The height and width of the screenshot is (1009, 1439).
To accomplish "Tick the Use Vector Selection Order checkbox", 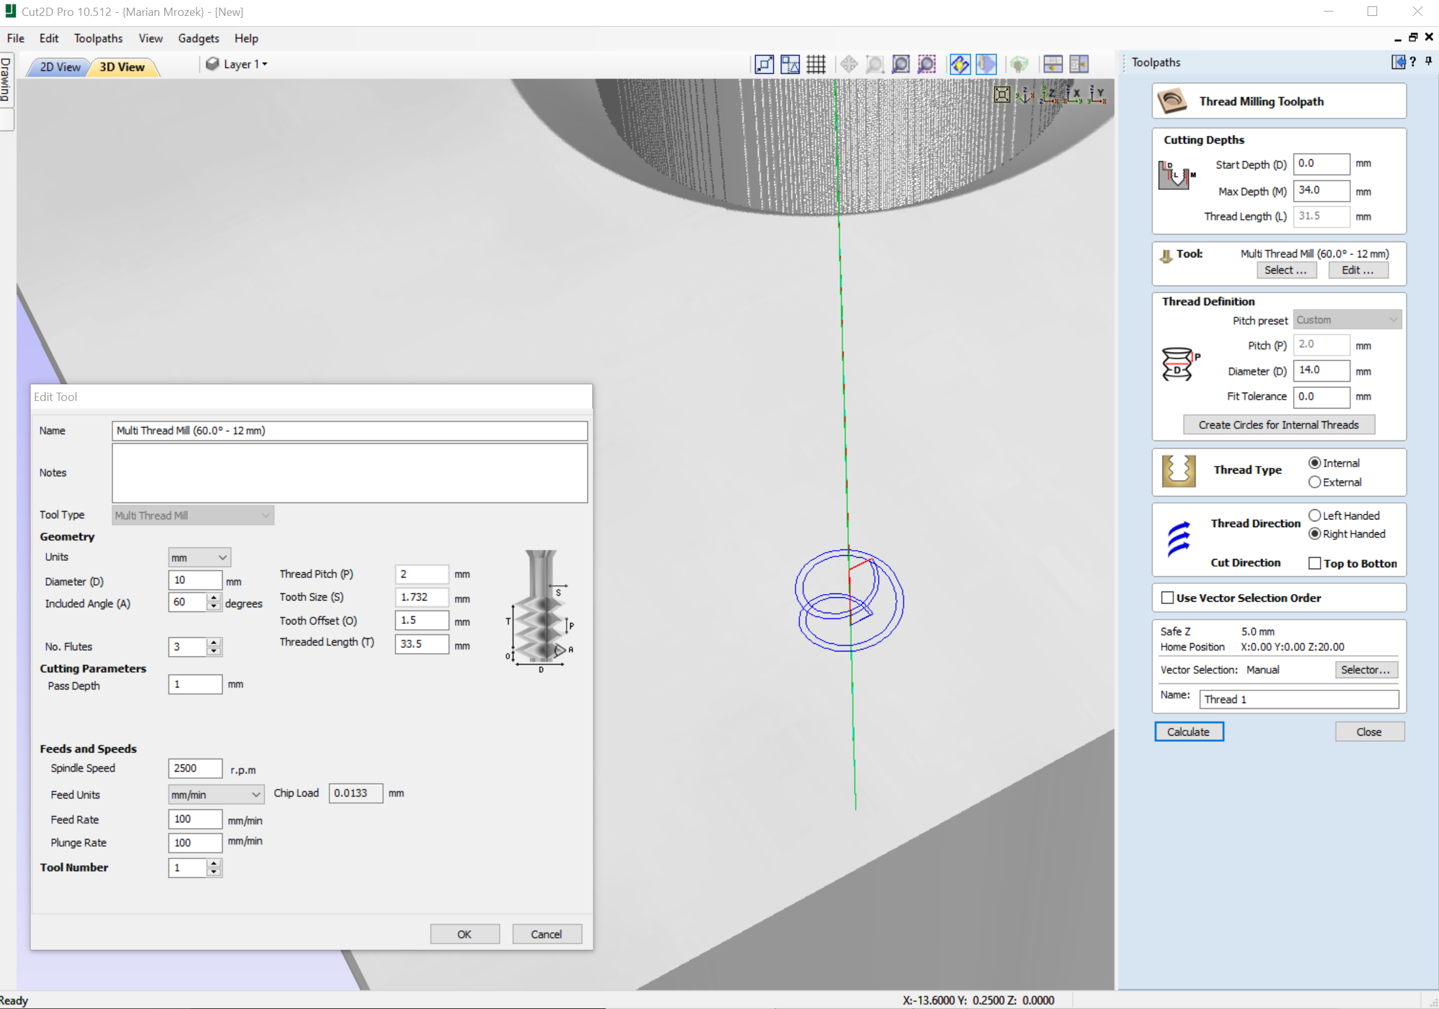I will [1167, 598].
